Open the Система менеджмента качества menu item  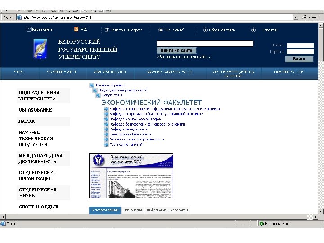(233, 74)
